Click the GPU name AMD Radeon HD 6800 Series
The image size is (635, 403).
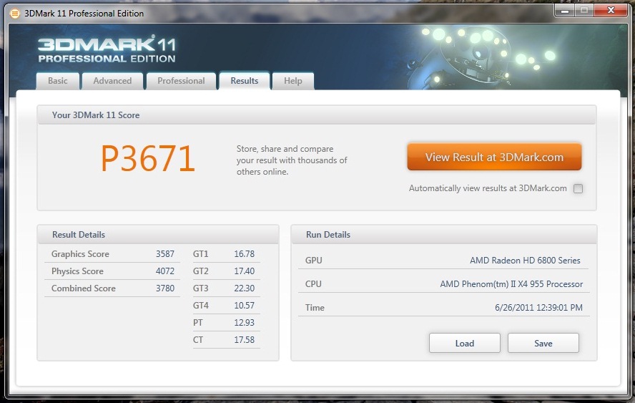(x=525, y=261)
